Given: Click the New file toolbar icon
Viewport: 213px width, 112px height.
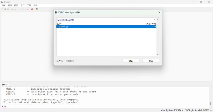Looking at the screenshot, I should coord(2,9).
